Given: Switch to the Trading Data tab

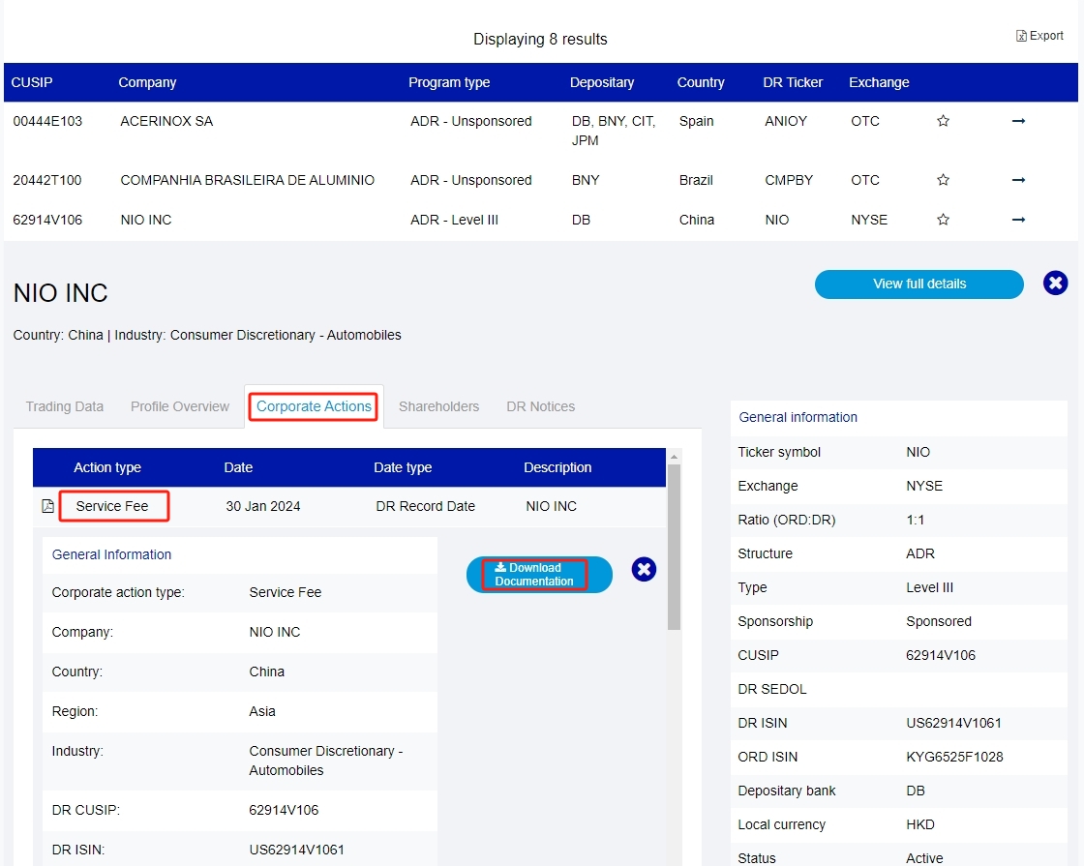Looking at the screenshot, I should [65, 406].
